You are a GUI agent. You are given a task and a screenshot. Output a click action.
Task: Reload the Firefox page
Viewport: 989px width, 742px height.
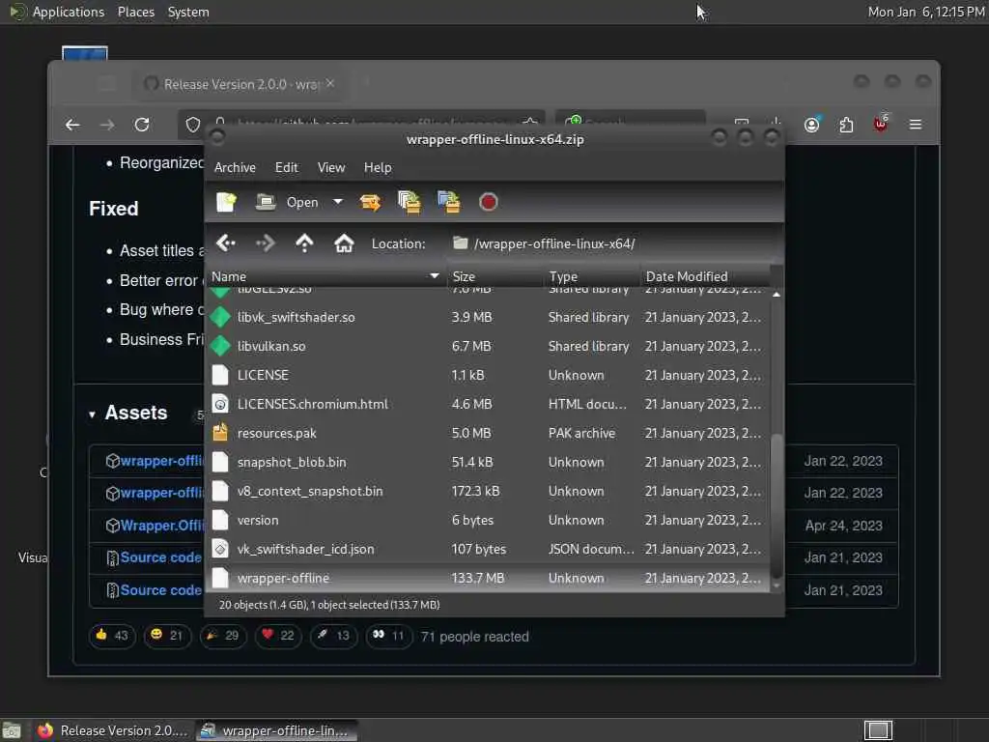pos(142,125)
